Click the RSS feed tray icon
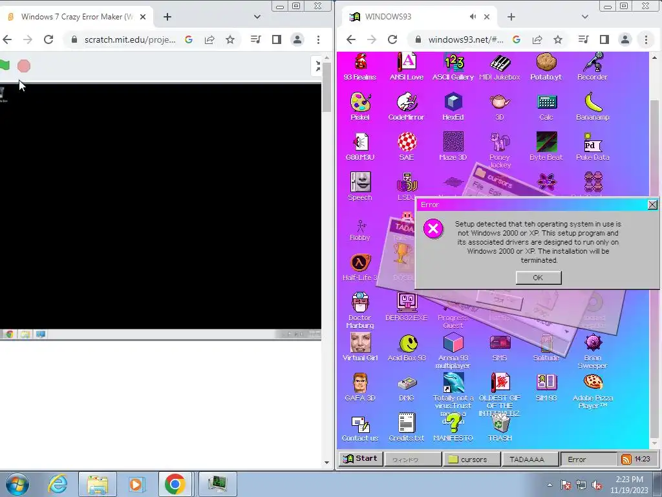The image size is (662, 497). pyautogui.click(x=626, y=459)
